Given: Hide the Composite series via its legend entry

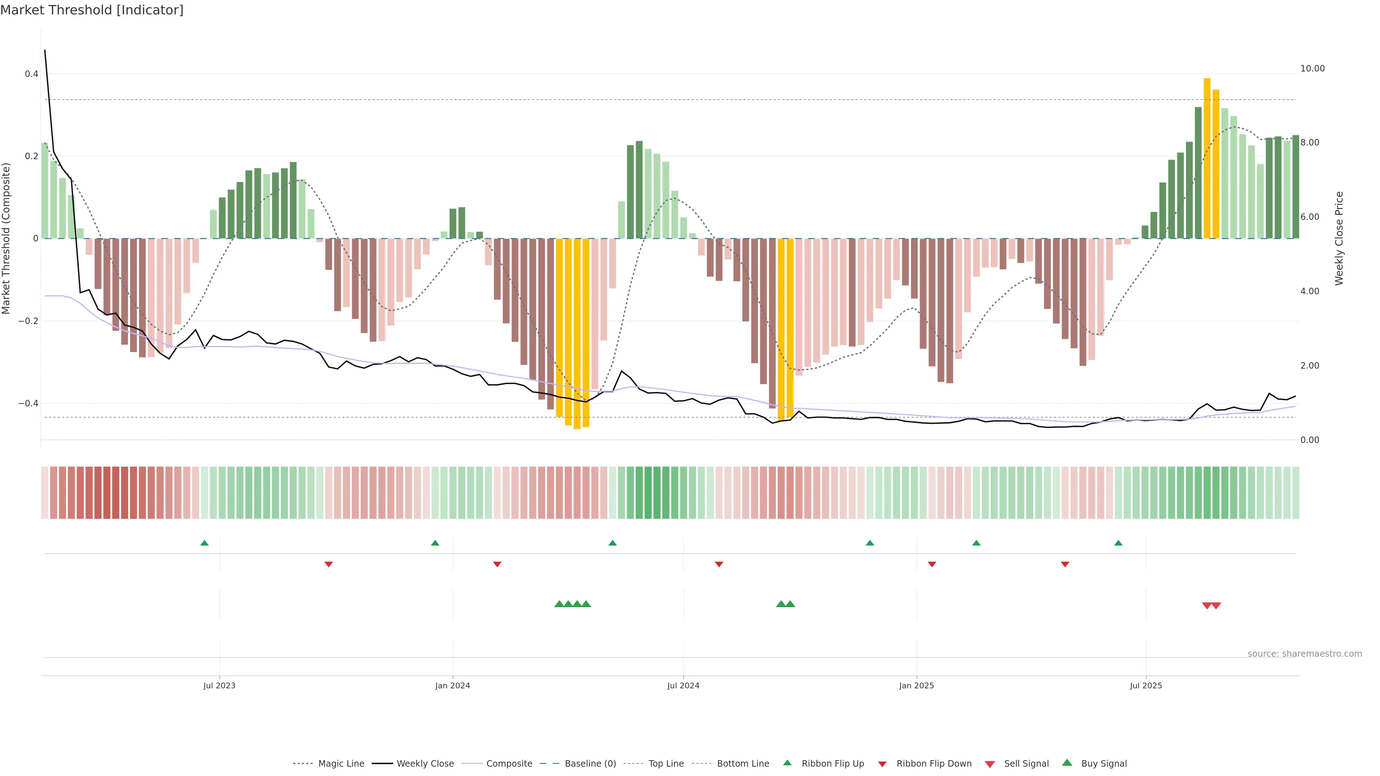Looking at the screenshot, I should pyautogui.click(x=509, y=764).
